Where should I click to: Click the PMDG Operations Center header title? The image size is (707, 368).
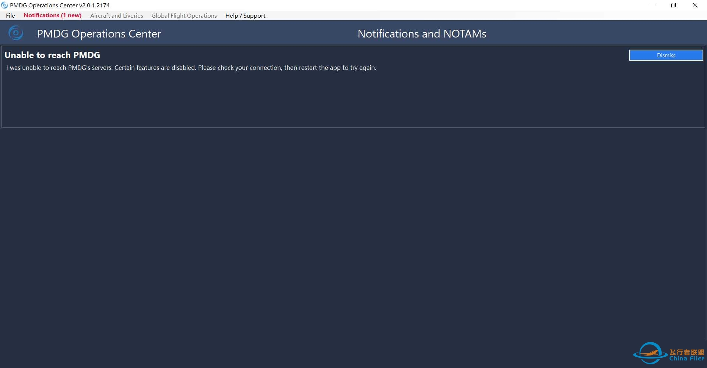click(99, 34)
